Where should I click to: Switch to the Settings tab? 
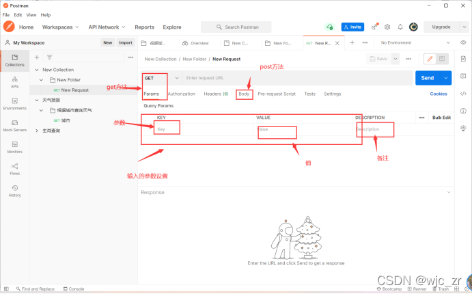(333, 94)
